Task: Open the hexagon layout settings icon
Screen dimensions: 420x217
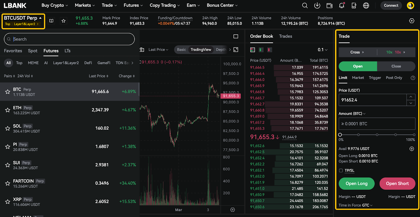Action: coord(412,21)
